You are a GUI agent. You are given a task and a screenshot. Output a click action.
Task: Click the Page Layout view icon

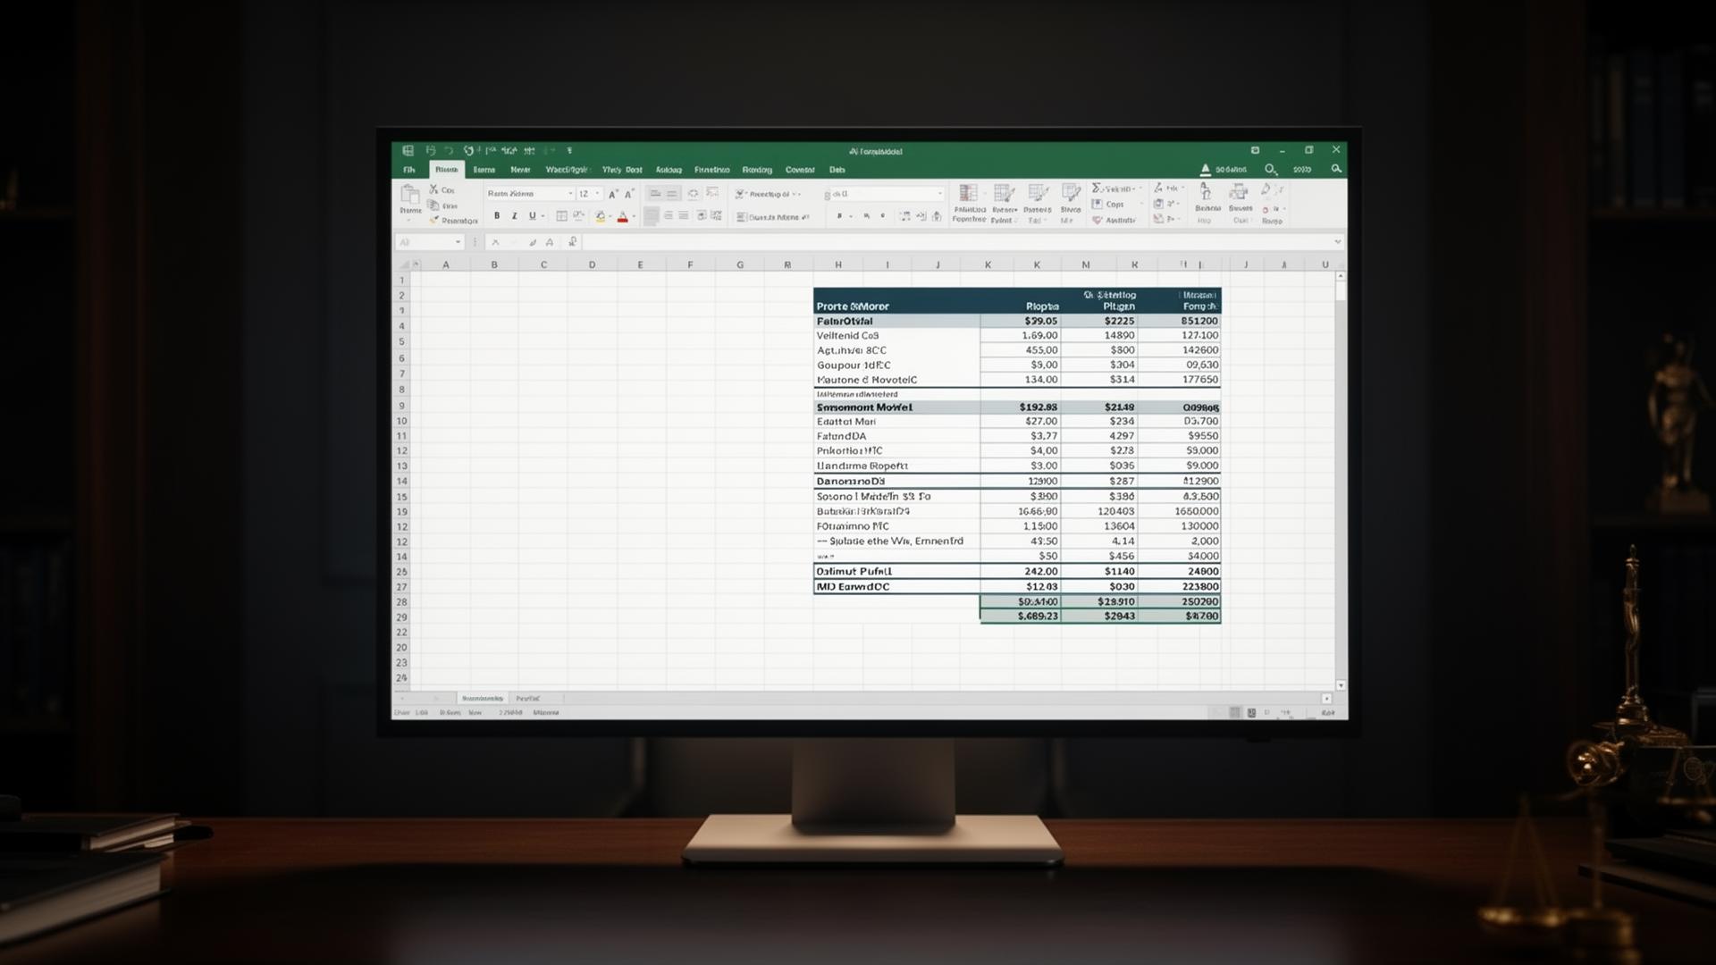coord(1251,712)
